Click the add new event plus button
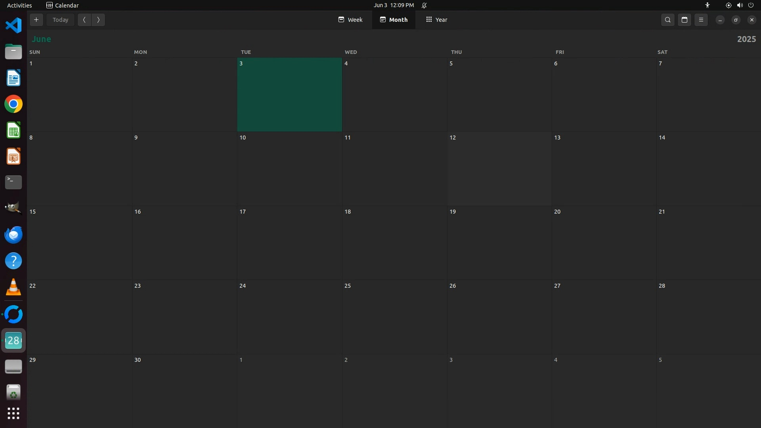The image size is (761, 428). [36, 20]
